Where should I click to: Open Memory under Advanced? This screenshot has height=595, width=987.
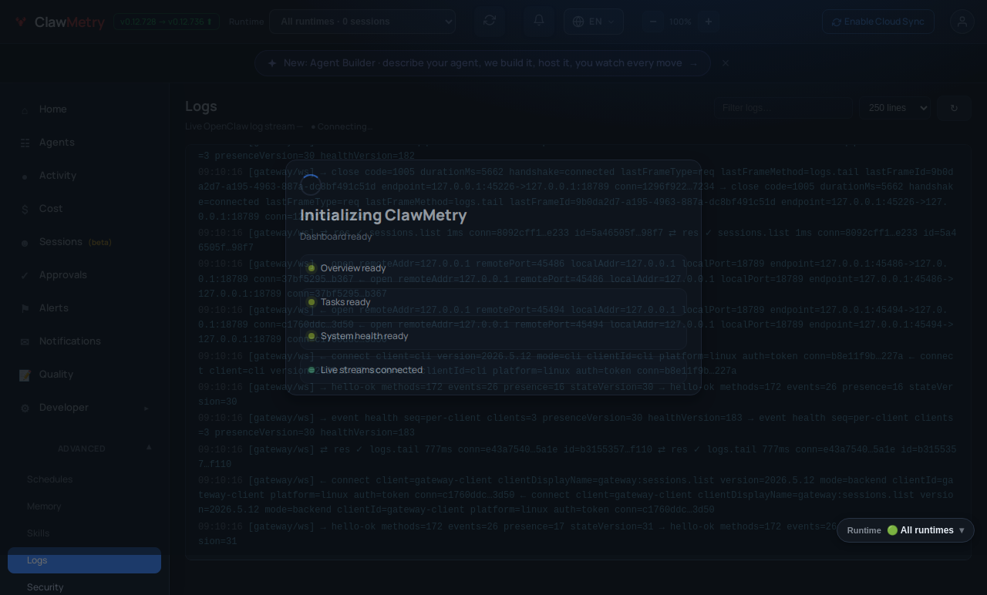pyautogui.click(x=85, y=506)
